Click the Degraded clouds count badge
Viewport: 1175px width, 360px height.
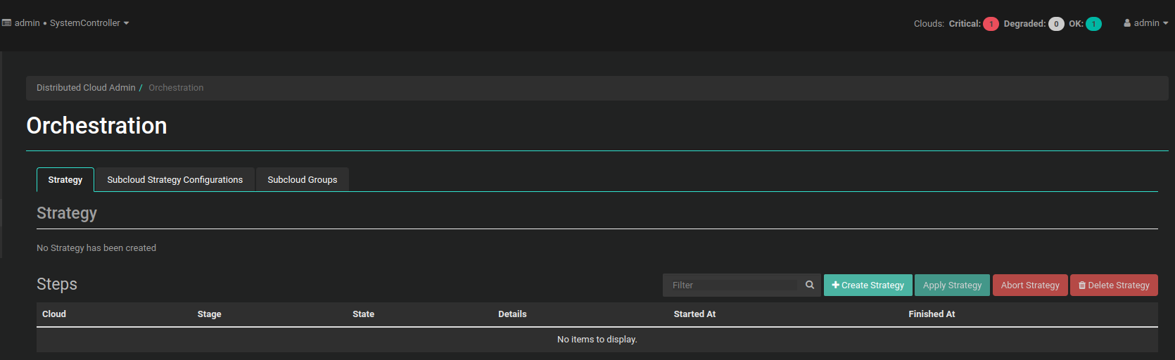pos(1055,24)
